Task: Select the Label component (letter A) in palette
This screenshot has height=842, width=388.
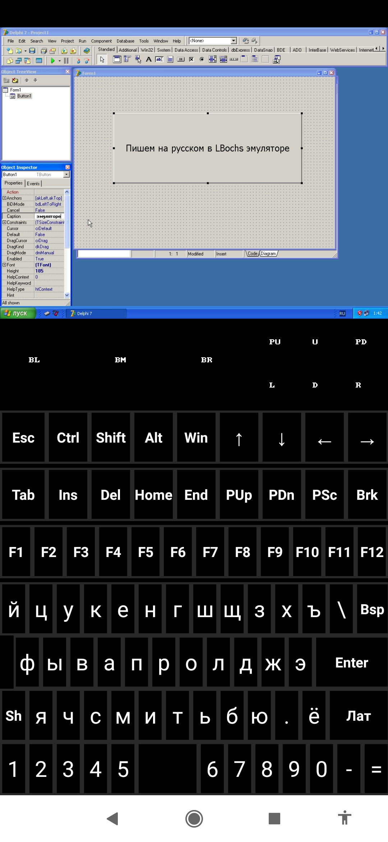Action: (149, 60)
